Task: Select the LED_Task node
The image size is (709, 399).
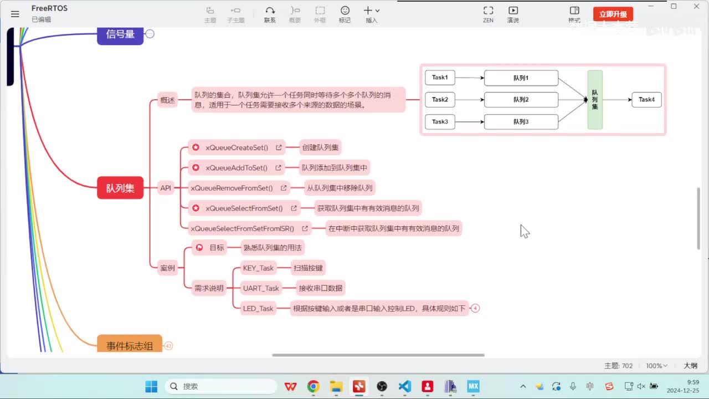Action: [x=258, y=308]
